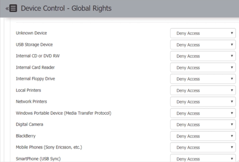Click the Internal Floppy Drive label
The image size is (239, 162).
point(35,79)
